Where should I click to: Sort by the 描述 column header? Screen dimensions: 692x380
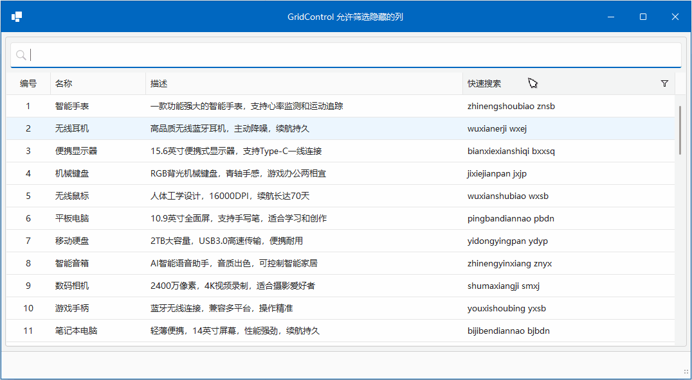tap(158, 83)
